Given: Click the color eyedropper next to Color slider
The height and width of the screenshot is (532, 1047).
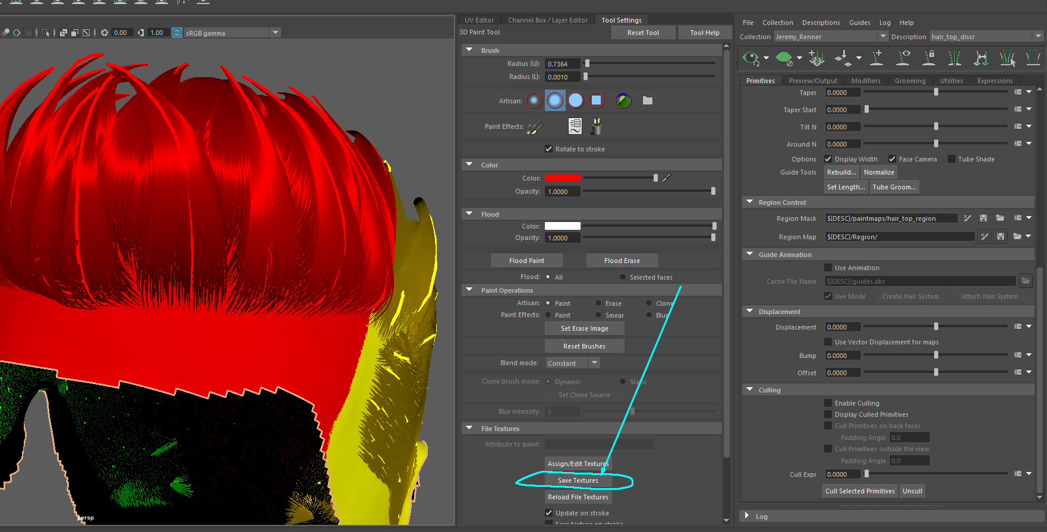Looking at the screenshot, I should [x=667, y=178].
